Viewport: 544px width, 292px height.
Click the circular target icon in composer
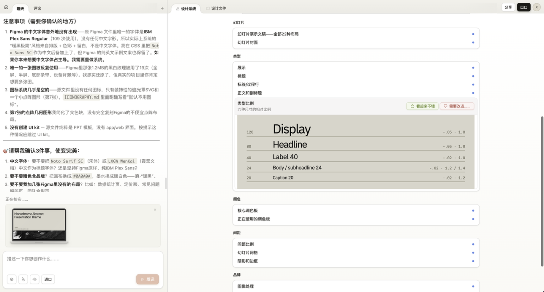(x=11, y=279)
